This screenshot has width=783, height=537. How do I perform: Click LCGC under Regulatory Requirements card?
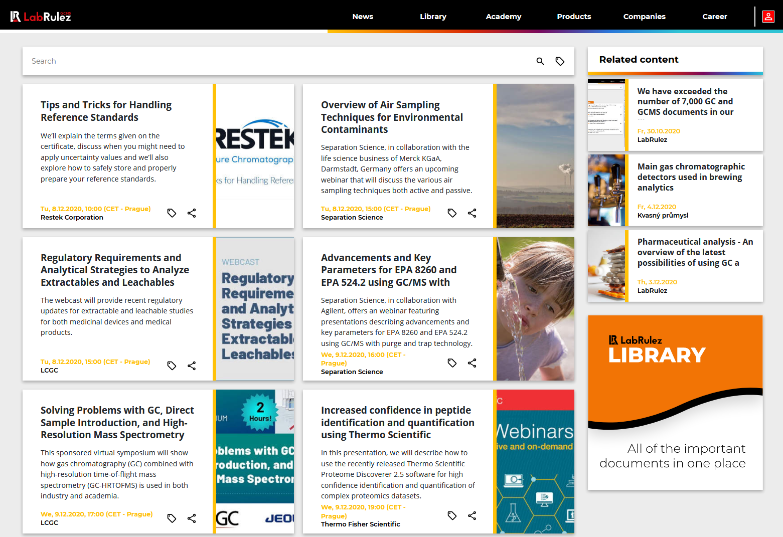(x=49, y=371)
